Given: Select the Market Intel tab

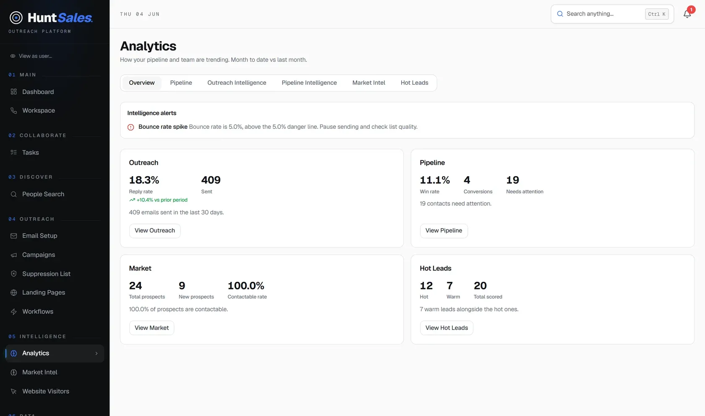Looking at the screenshot, I should (369, 83).
